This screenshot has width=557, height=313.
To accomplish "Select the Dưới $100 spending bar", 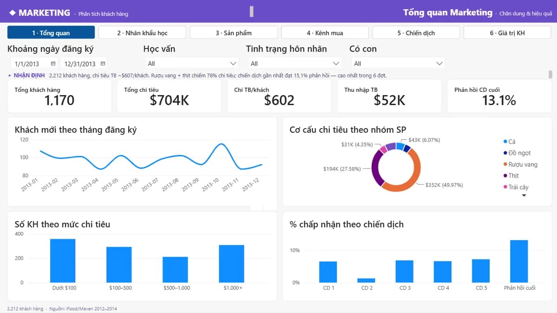I will click(x=63, y=261).
